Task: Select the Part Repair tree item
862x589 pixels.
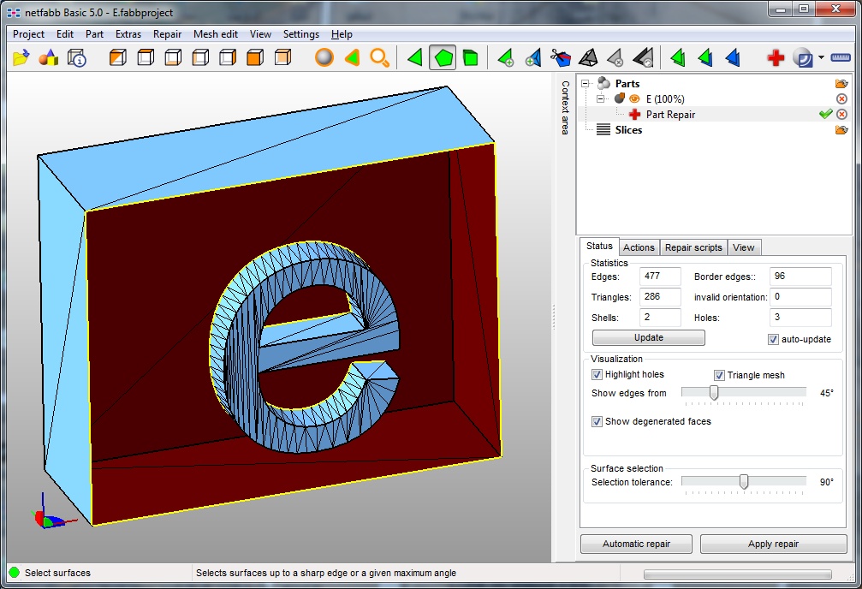Action: pyautogui.click(x=670, y=115)
